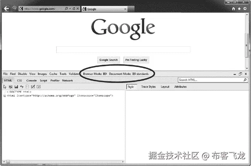
Task: Click the browser Back arrow button
Action: [x=6, y=8]
